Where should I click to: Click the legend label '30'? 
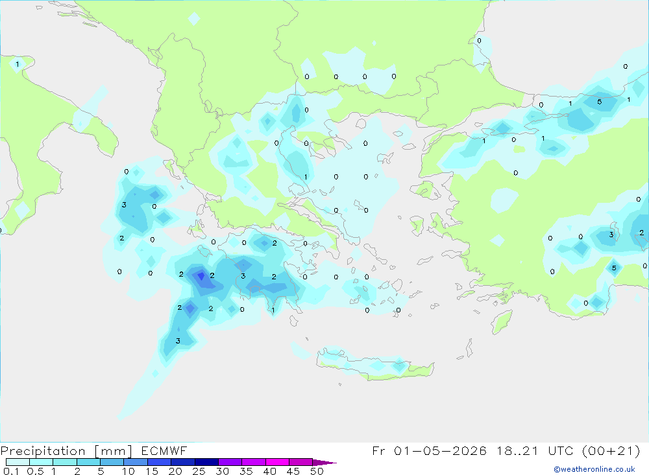coord(222,471)
